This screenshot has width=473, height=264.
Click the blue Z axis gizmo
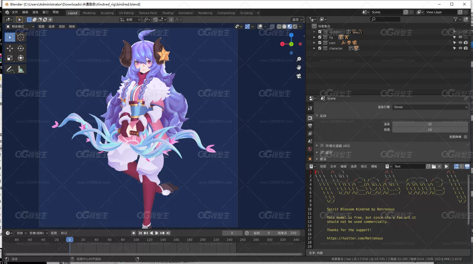[291, 35]
